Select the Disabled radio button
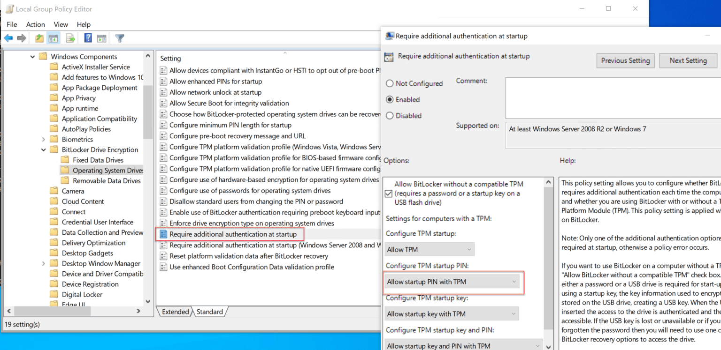The height and width of the screenshot is (350, 721). (x=390, y=116)
